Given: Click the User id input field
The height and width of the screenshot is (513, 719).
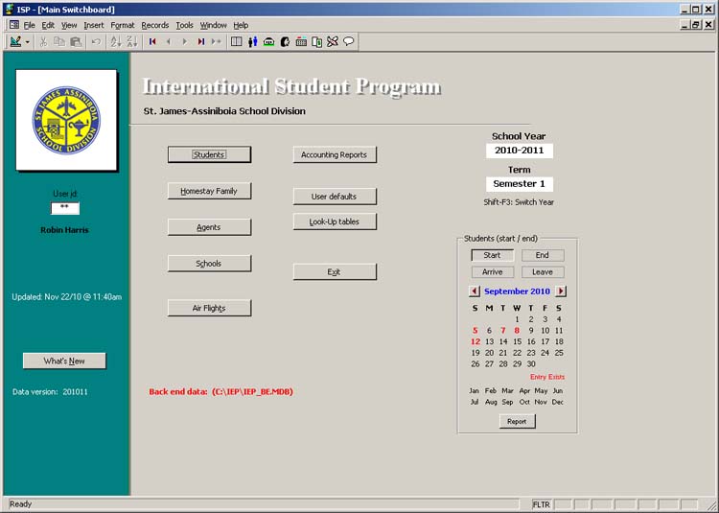Looking at the screenshot, I should tap(64, 207).
